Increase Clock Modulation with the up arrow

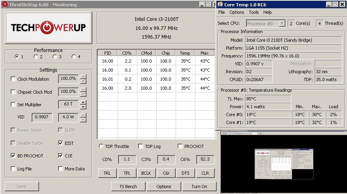(83, 77)
